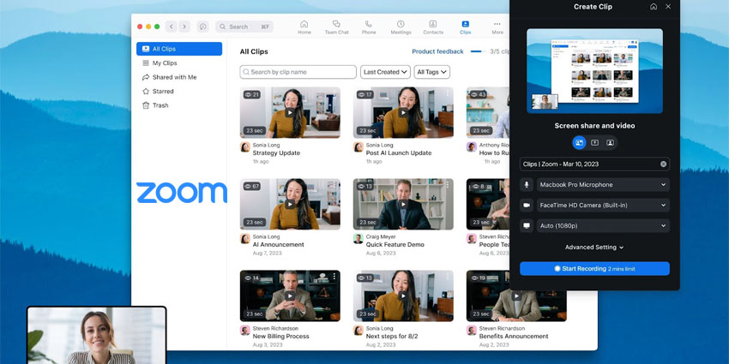The width and height of the screenshot is (729, 364).
Task: Select video-only recording mode
Action: [610, 143]
